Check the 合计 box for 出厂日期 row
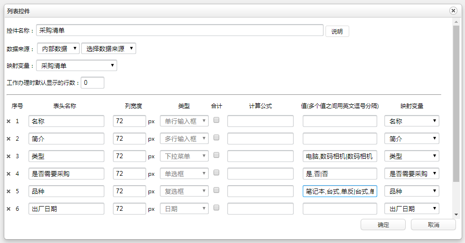 [216, 208]
